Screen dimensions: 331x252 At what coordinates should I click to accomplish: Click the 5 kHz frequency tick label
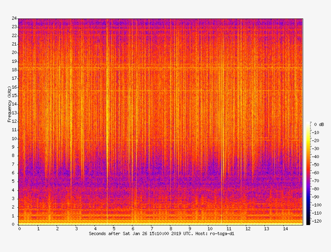(x=15, y=182)
